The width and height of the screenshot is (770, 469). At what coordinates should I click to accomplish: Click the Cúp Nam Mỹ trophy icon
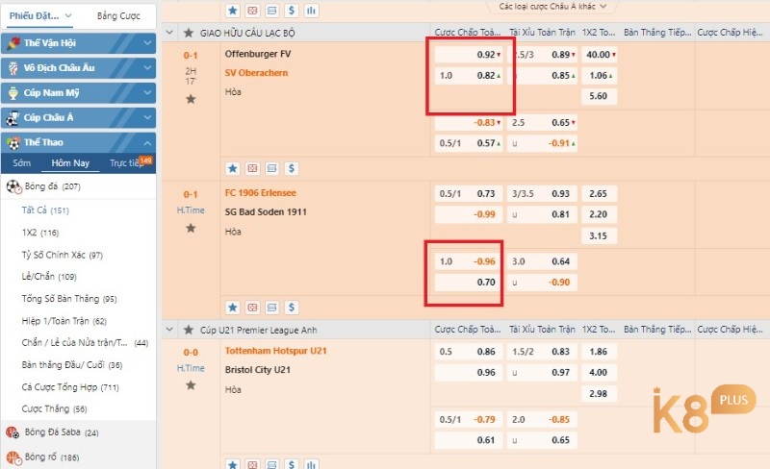coord(13,92)
